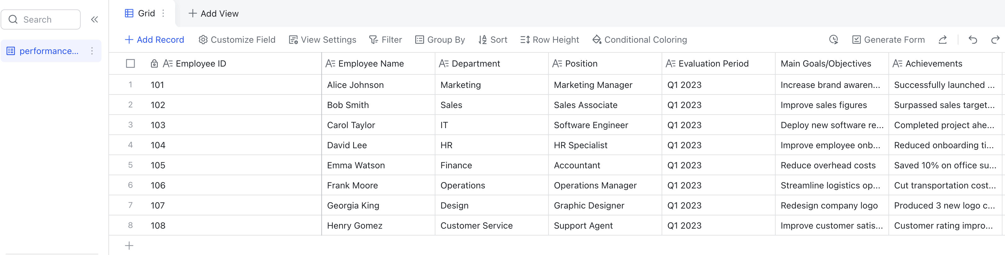1005x255 pixels.
Task: Select the Software Engineer position cell
Action: click(x=605, y=125)
